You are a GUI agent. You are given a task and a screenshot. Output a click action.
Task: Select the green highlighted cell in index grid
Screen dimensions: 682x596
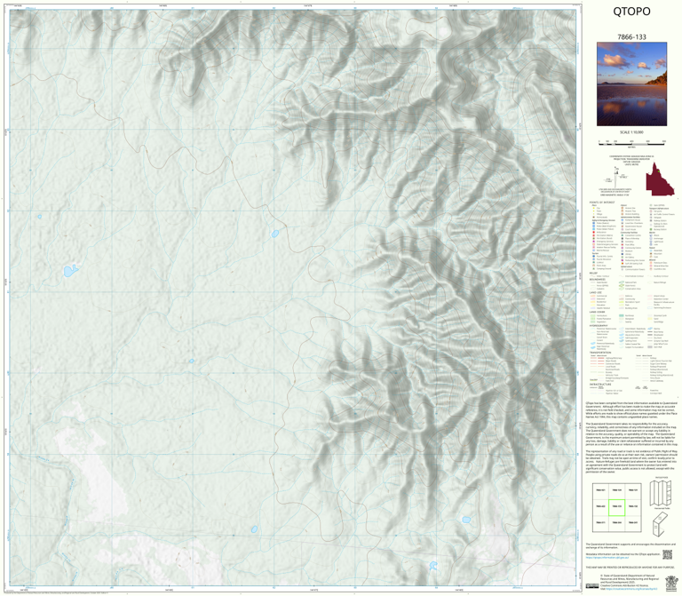pyautogui.click(x=616, y=507)
